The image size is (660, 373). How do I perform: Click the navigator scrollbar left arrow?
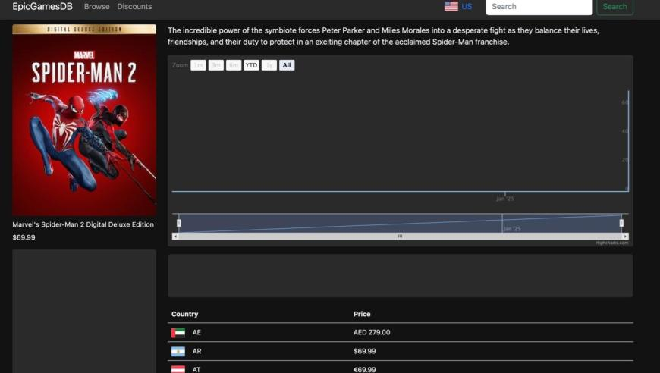click(x=175, y=237)
